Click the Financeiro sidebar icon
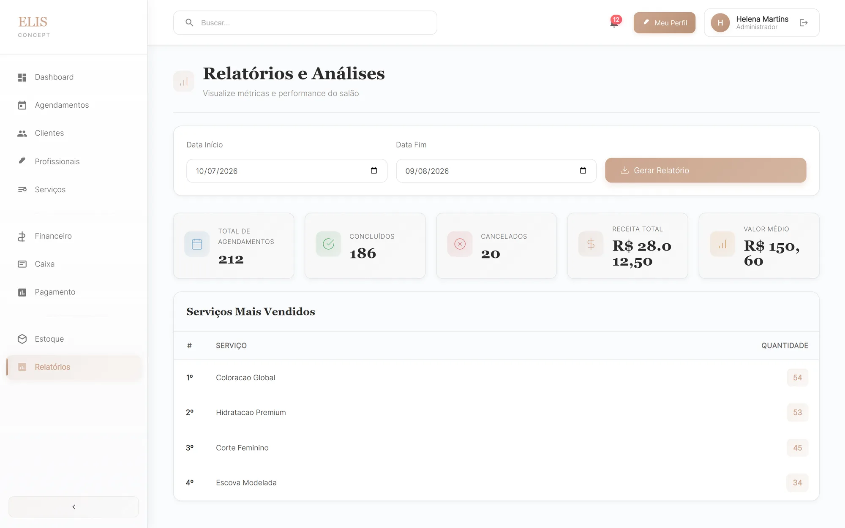Image resolution: width=845 pixels, height=528 pixels. 22,236
